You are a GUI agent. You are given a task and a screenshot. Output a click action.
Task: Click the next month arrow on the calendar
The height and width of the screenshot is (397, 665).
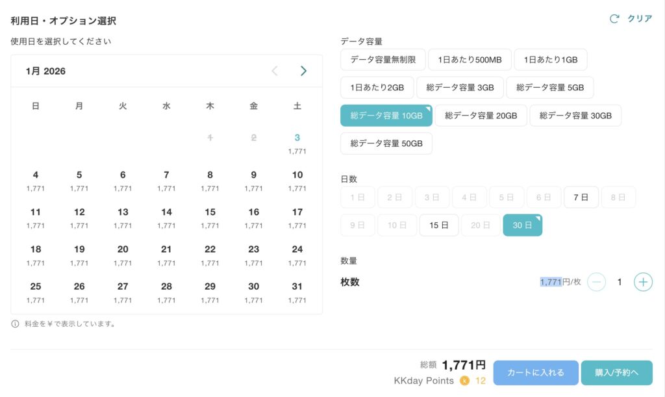(x=303, y=70)
